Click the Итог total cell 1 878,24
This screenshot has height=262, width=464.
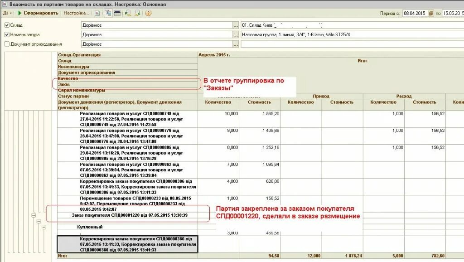342,256
